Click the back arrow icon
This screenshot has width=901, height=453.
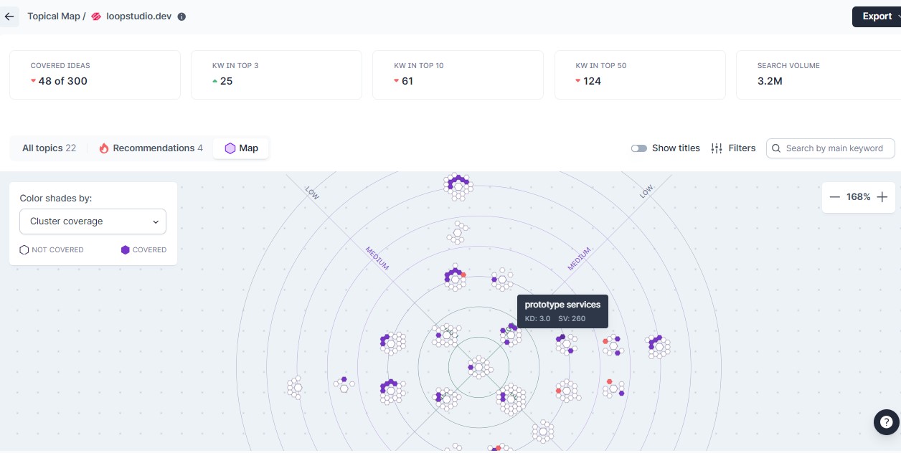click(9, 16)
